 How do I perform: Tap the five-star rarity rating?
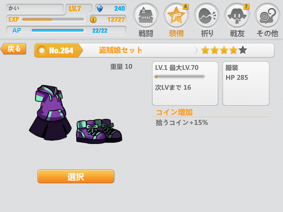[224, 50]
